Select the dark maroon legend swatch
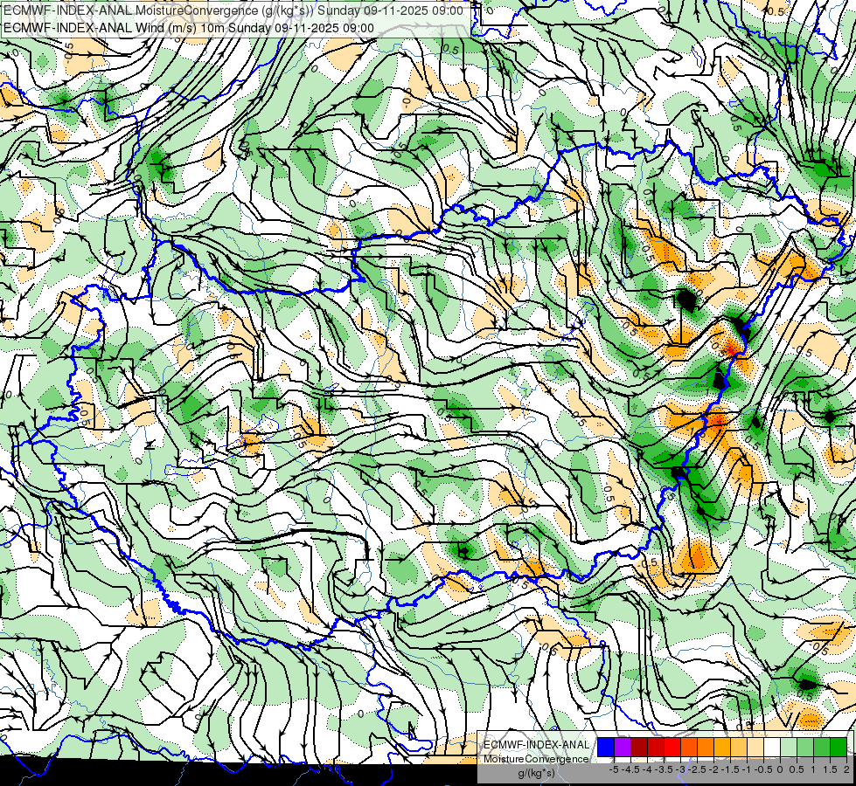 (639, 747)
